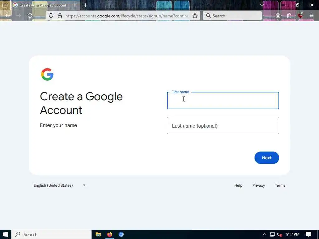Open the notification action center icon
Screen dimensions: 319x239
[x=309, y=234]
